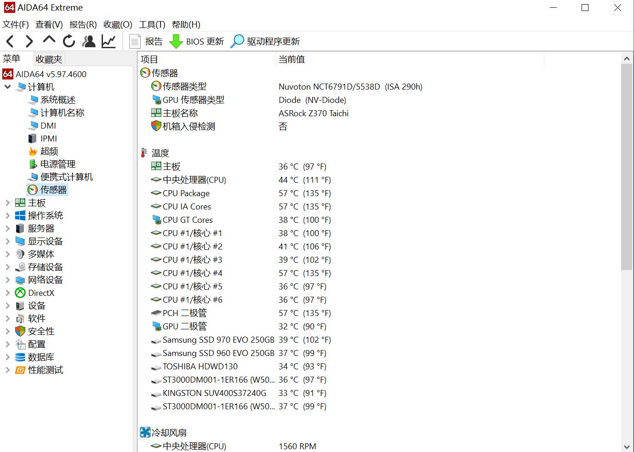Screen dimensions: 634x452
Task: Click the cooling fan section icon
Action: click(145, 432)
